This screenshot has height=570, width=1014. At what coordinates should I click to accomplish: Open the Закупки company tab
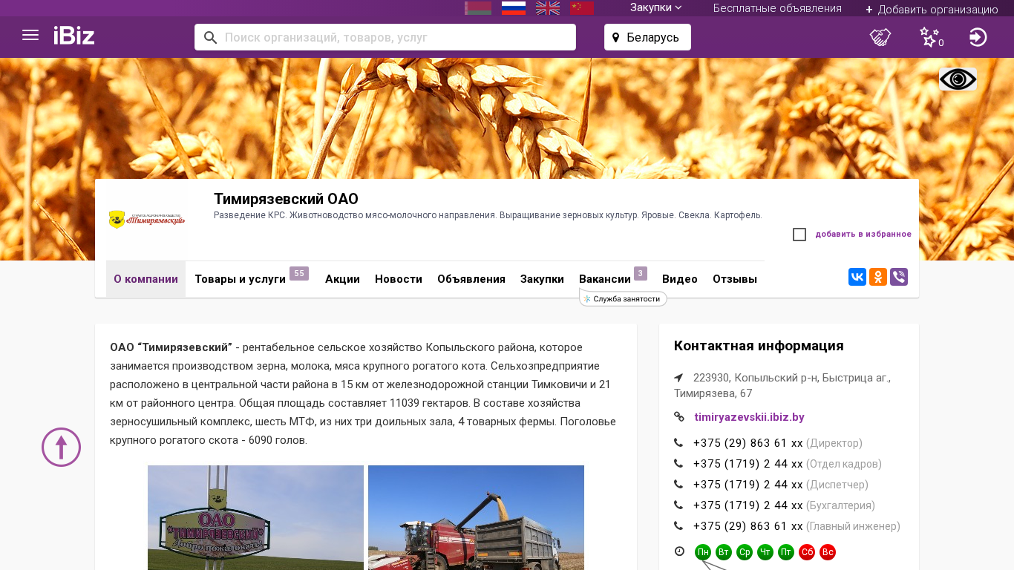542,279
